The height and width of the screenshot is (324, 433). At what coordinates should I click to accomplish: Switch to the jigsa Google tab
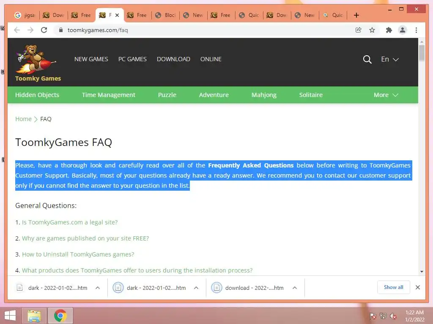pyautogui.click(x=25, y=15)
